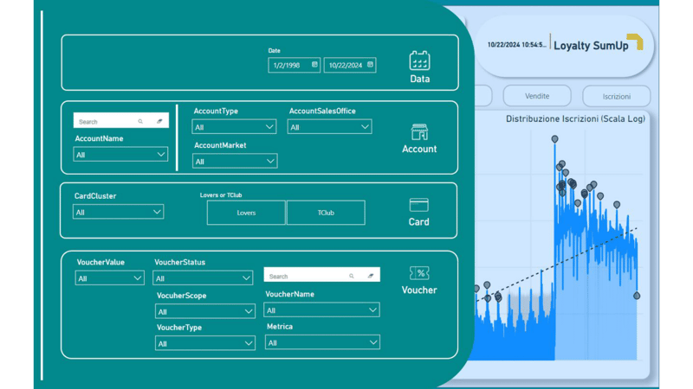Select the highest peak data marker on chart
This screenshot has width=693, height=389.
[555, 139]
